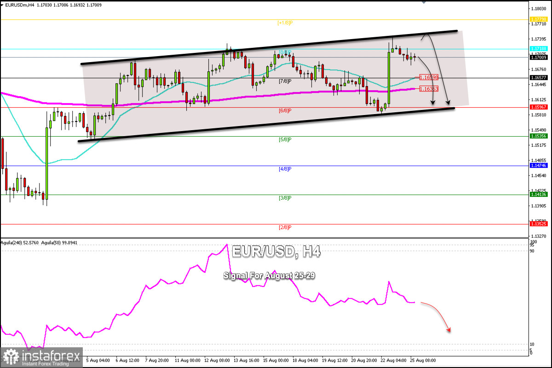Viewport: 552px width, 368px height.
Task: Select the [6/8]P Murray level label
Action: (x=285, y=110)
